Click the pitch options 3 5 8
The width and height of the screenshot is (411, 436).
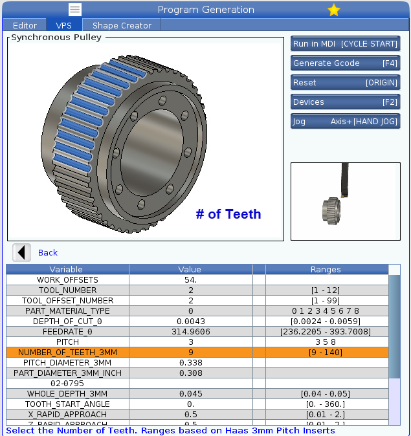click(326, 342)
